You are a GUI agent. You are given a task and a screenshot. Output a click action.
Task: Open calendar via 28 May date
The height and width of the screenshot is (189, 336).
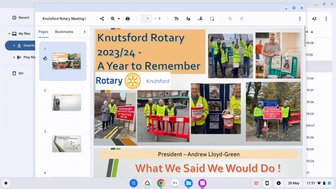coord(294,183)
